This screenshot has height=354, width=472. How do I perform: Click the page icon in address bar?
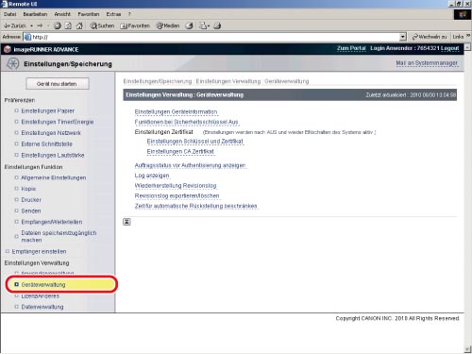pyautogui.click(x=27, y=37)
